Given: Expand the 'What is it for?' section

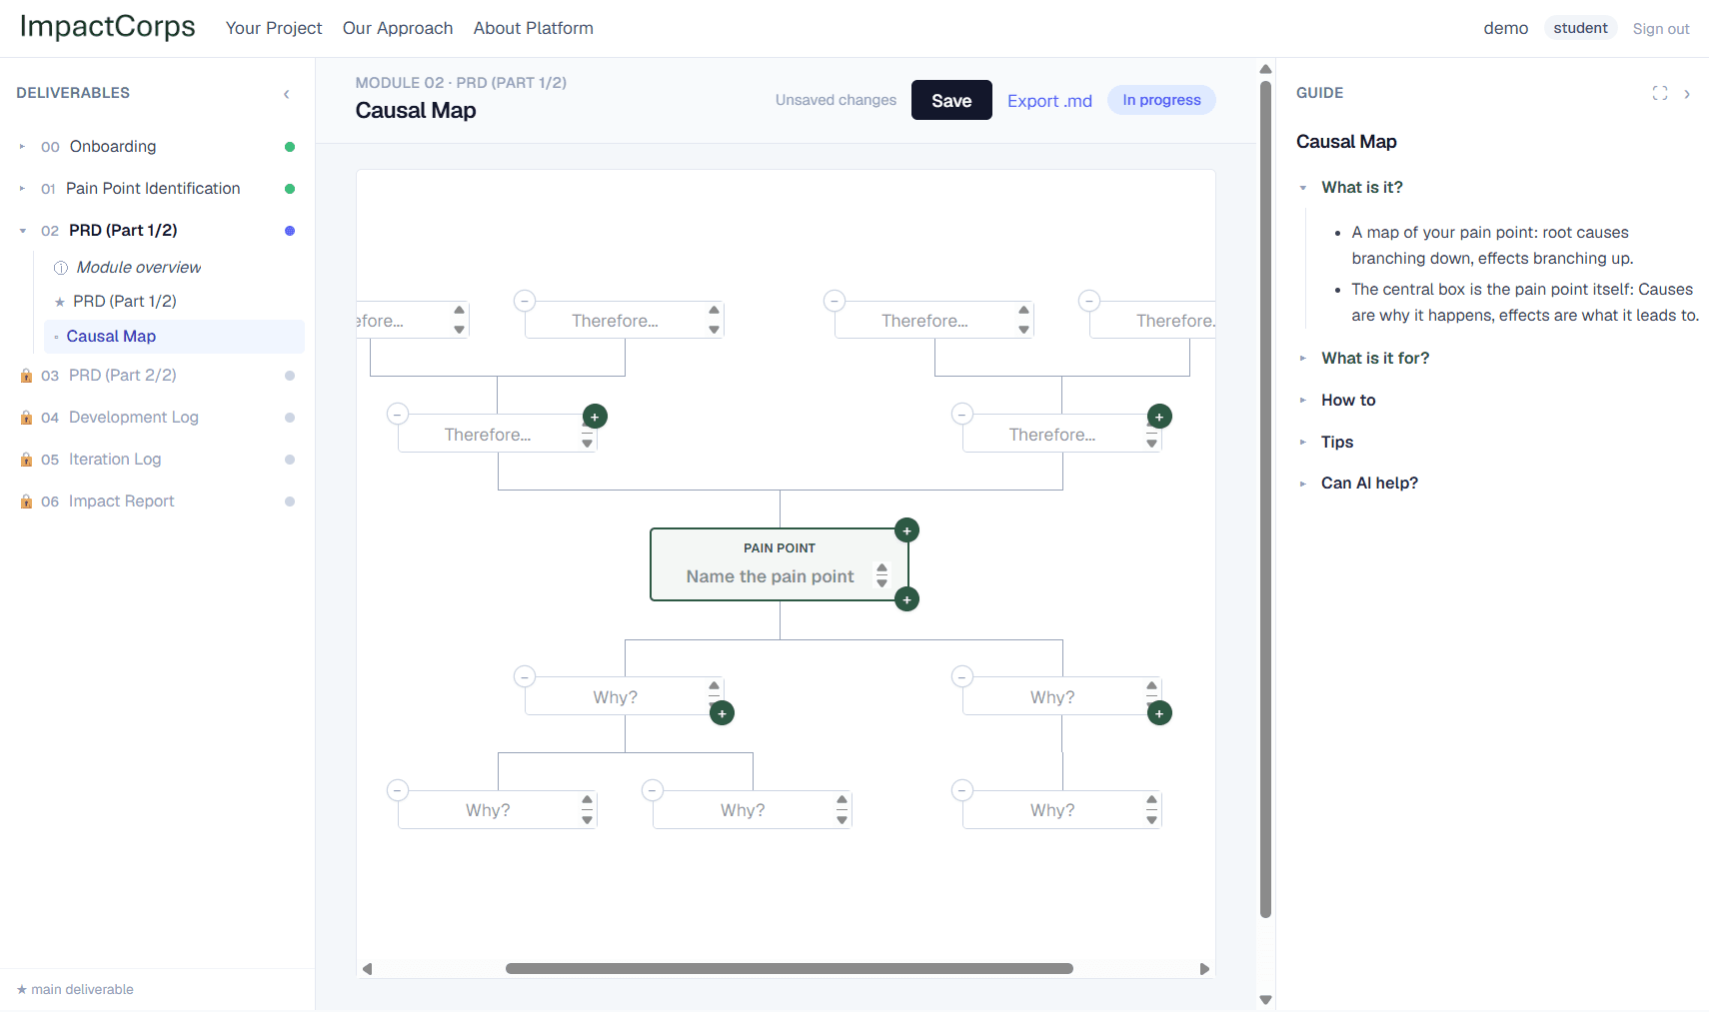Looking at the screenshot, I should (1374, 358).
